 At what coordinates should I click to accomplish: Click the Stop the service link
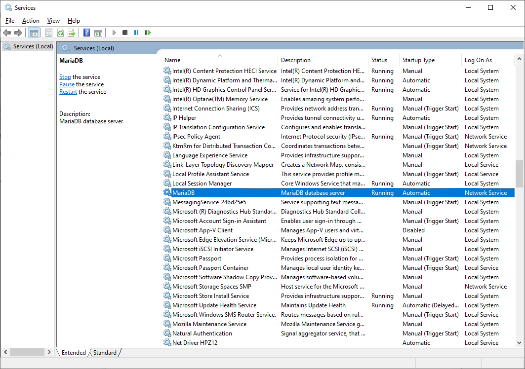65,77
